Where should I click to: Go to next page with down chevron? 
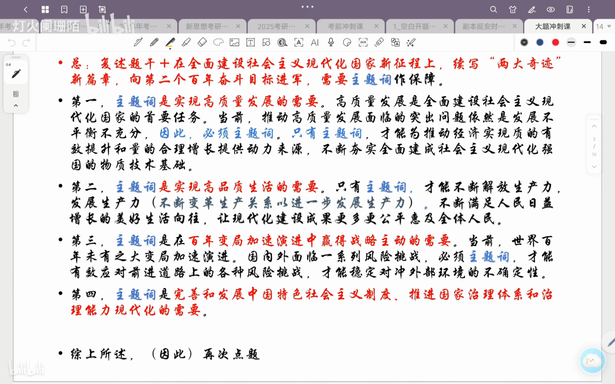(594, 167)
